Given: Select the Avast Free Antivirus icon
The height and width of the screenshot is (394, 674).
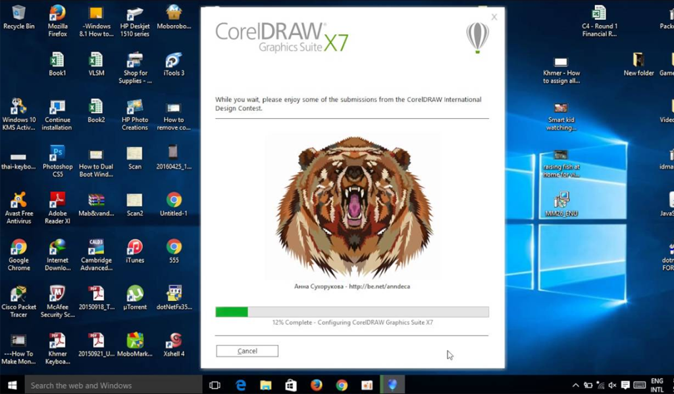Looking at the screenshot, I should (x=19, y=208).
